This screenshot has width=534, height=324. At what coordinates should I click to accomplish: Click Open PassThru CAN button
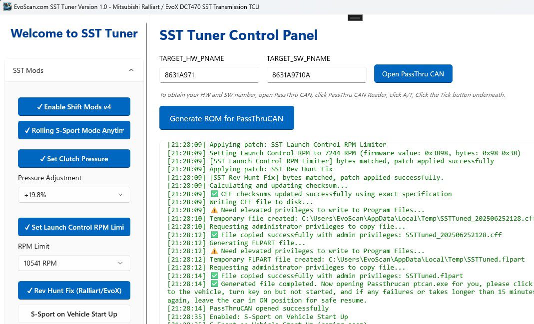click(x=413, y=74)
